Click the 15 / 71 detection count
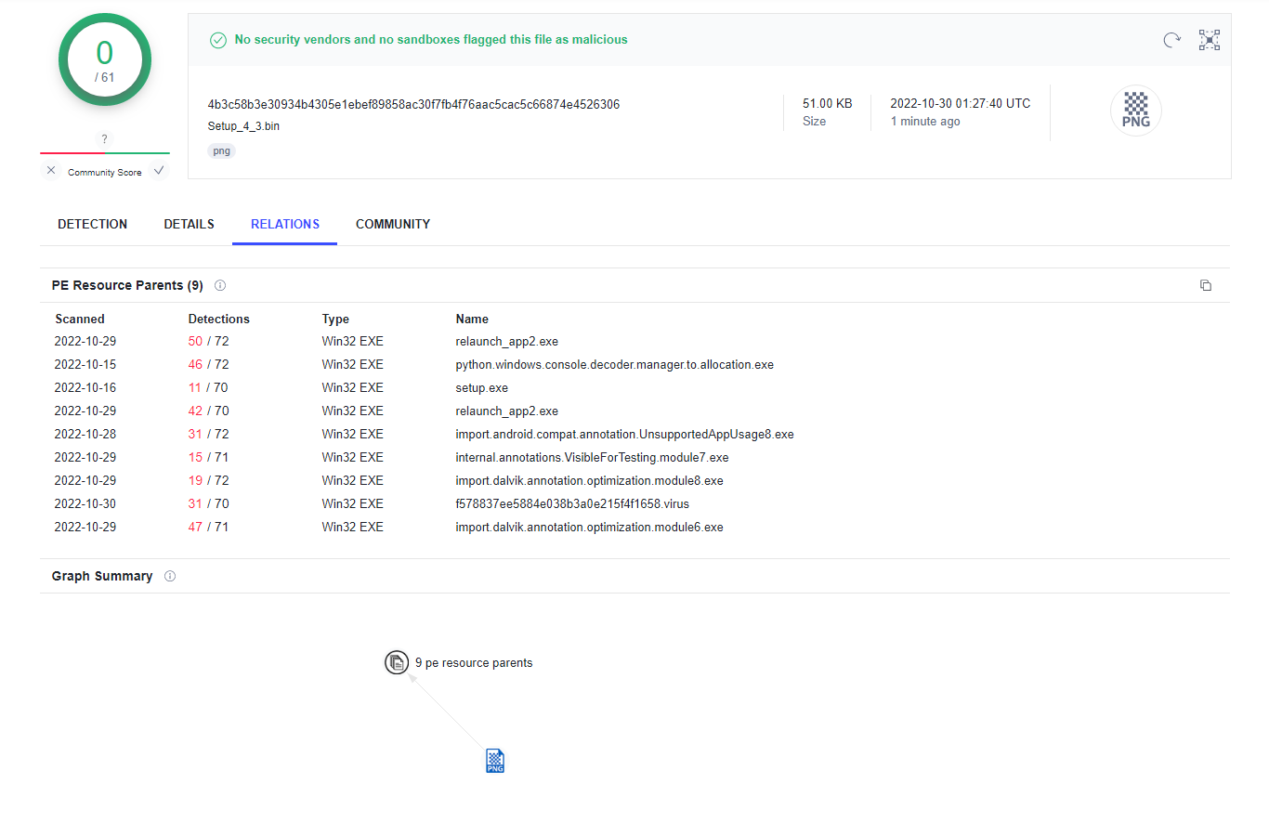Viewport: 1269px width, 835px height. coord(208,458)
